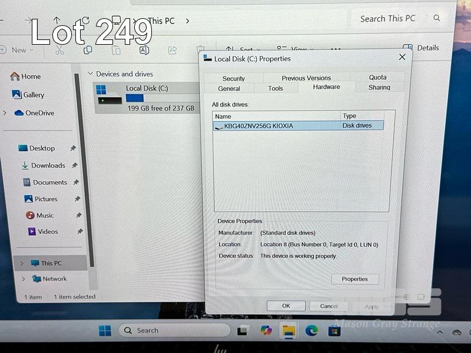
Task: Click the Cut scissors icon in toolbar
Action: coord(59,51)
